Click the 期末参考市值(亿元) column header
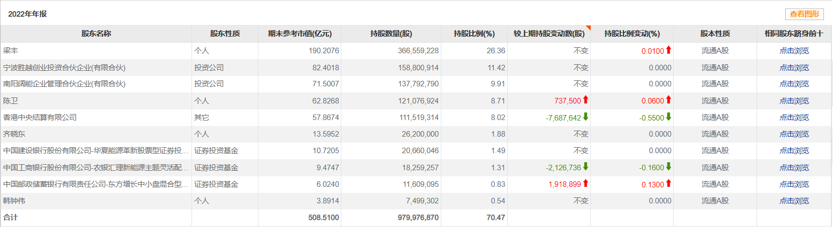 pos(300,34)
